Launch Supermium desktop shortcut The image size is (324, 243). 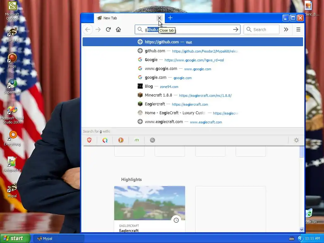12,87
